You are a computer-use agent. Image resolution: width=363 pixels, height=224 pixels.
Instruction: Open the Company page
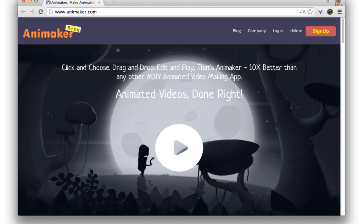tap(257, 31)
